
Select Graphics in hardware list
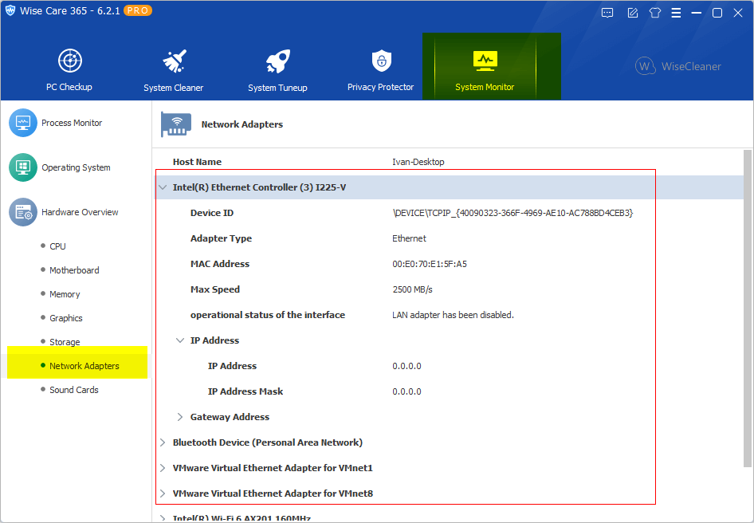tap(66, 318)
